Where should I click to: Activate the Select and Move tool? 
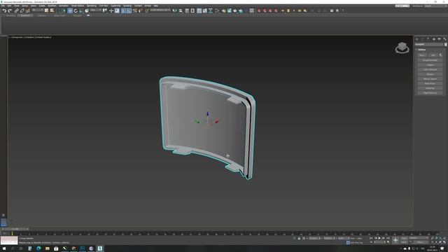tap(70, 10)
